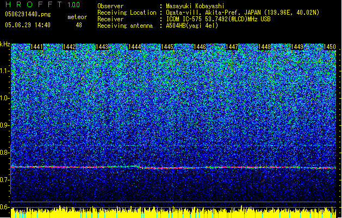The image size is (342, 218).
Task: Click the HROFFT 1.00 title text
Action: pyautogui.click(x=41, y=5)
